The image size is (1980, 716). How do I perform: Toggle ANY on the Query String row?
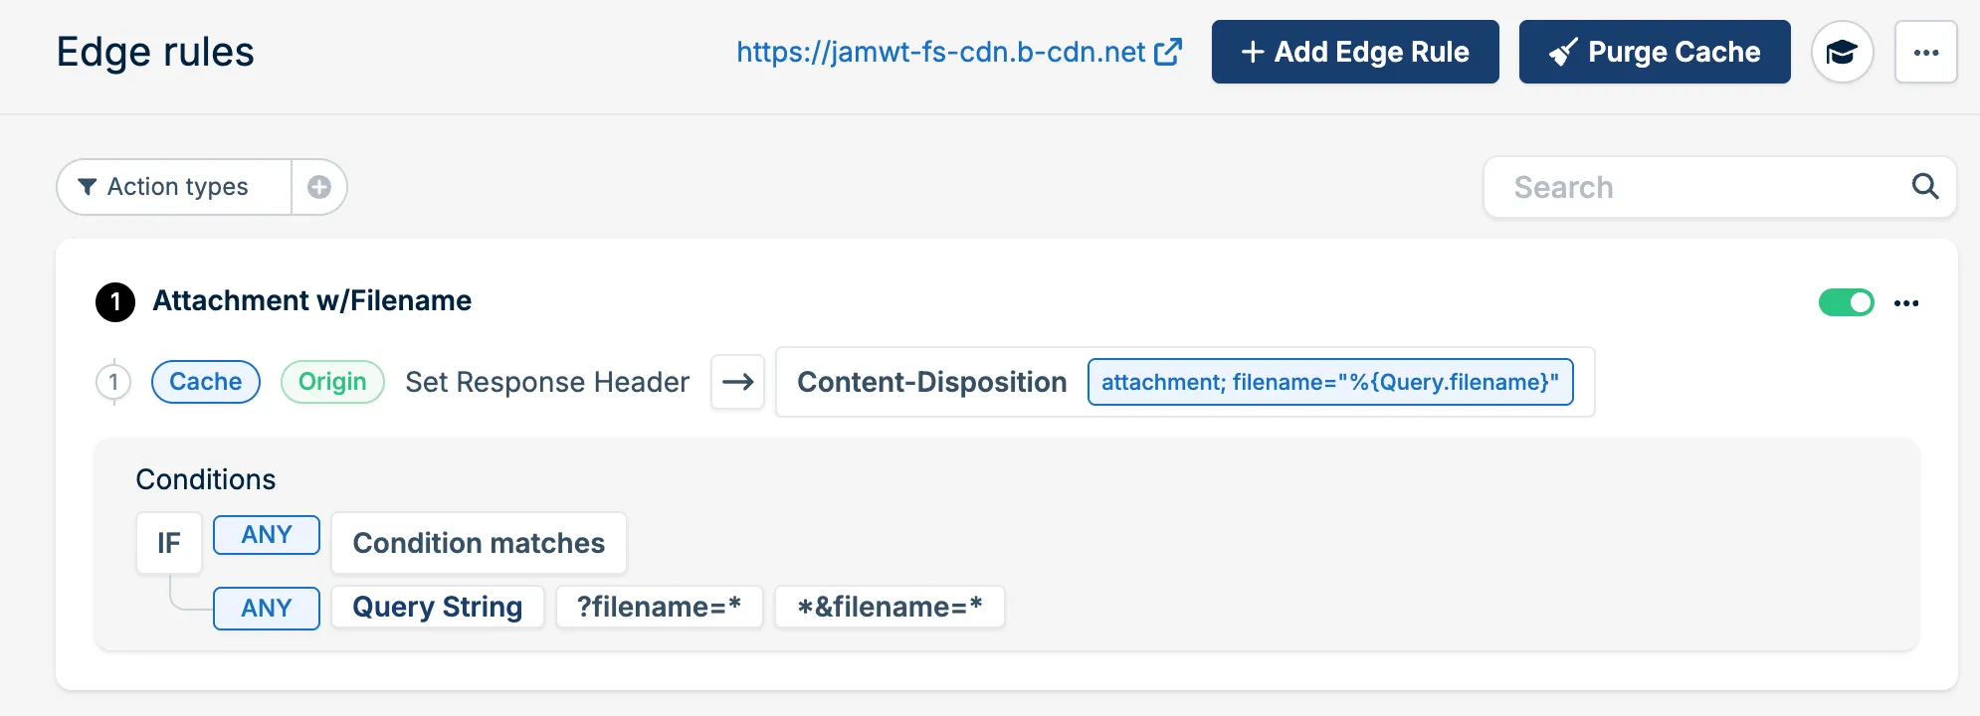pyautogui.click(x=266, y=608)
